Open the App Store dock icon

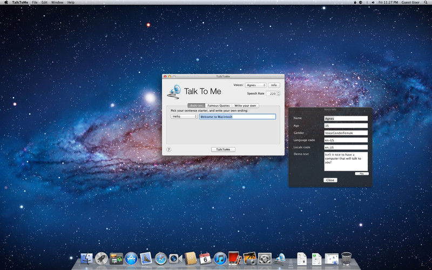131,259
